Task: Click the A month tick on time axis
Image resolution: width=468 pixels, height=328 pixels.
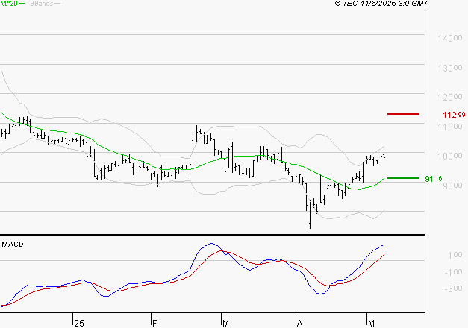Action: pyautogui.click(x=299, y=324)
